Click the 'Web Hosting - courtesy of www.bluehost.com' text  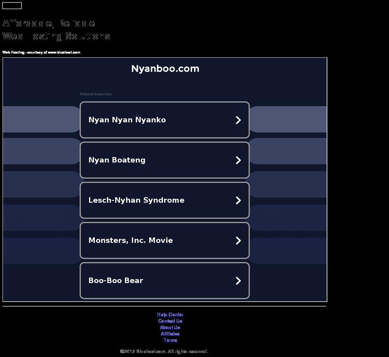(x=41, y=52)
